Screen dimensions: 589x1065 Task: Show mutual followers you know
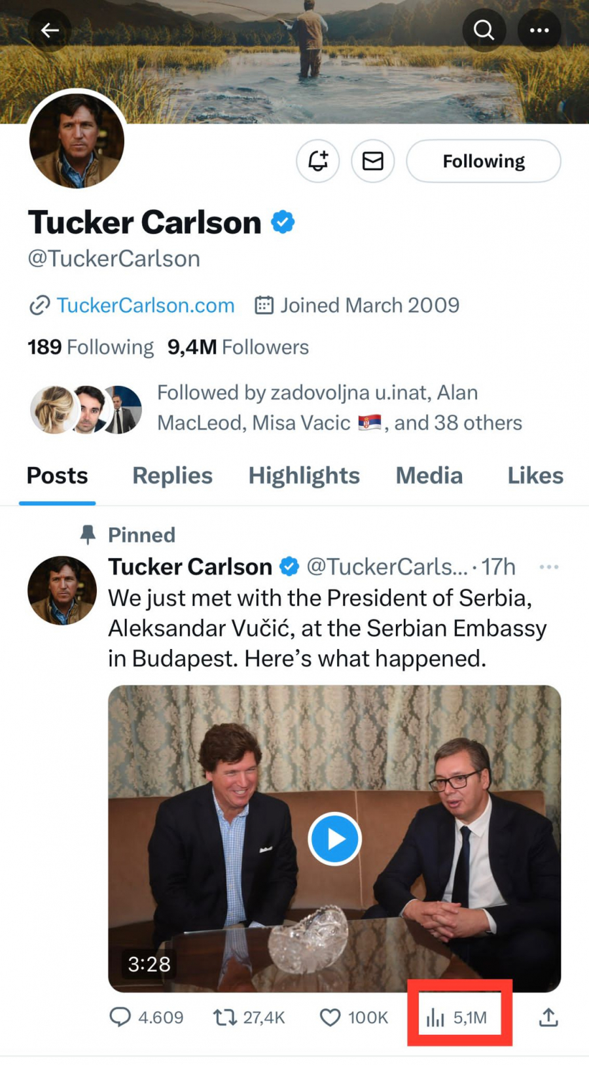tap(339, 408)
